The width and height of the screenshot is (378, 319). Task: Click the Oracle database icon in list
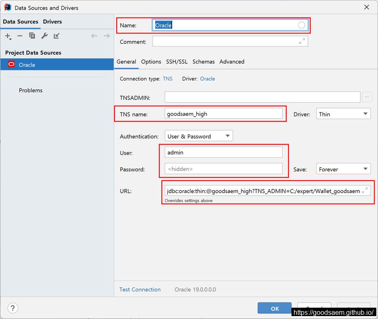click(11, 65)
